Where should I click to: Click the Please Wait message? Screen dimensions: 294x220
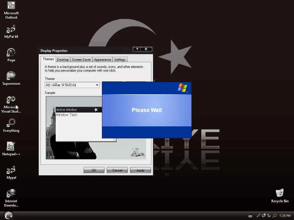pos(147,110)
